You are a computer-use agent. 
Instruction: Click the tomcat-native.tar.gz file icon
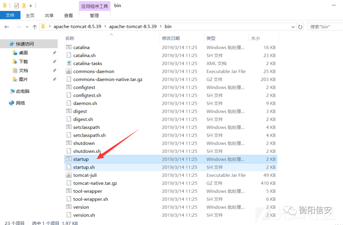[69, 183]
